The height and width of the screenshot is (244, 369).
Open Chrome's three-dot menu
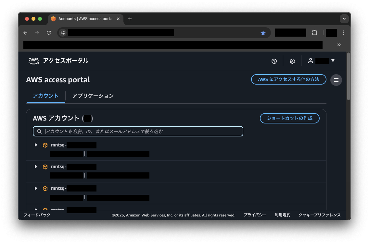344,33
